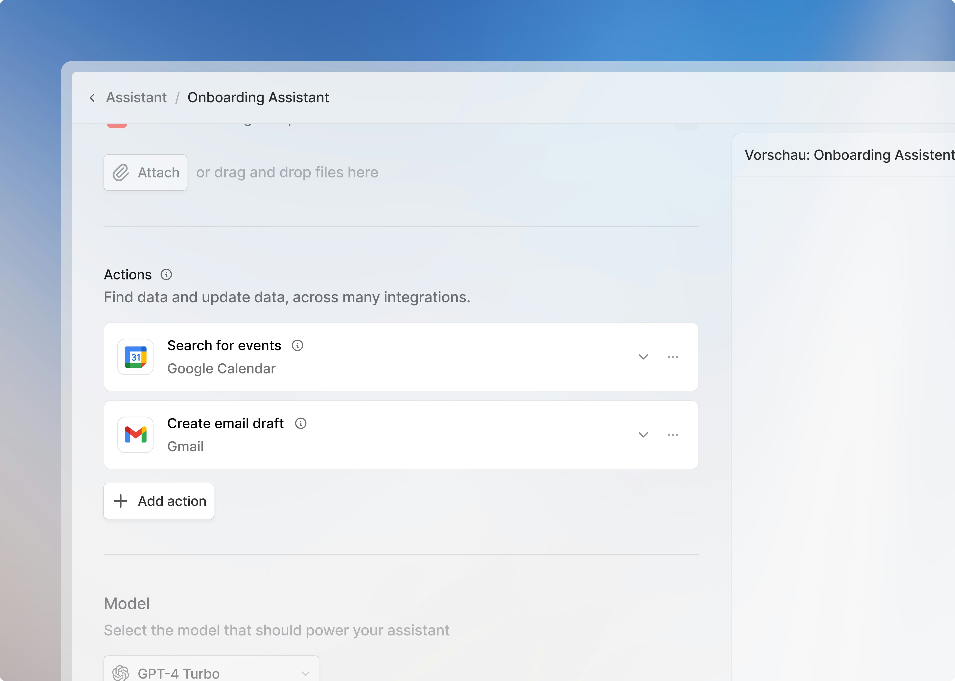Click the OpenAI logo in model selector

121,673
